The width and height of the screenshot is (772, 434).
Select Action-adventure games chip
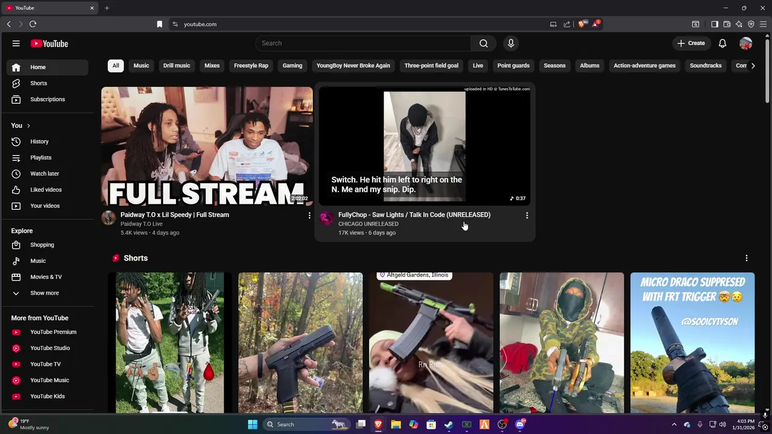645,66
